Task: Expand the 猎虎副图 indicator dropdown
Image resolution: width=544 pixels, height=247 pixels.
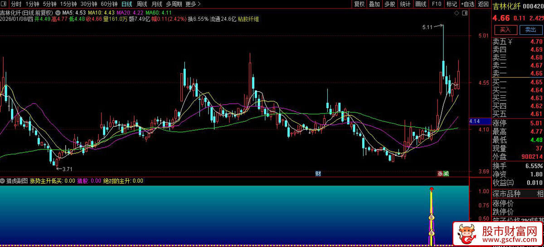Action: [3, 180]
